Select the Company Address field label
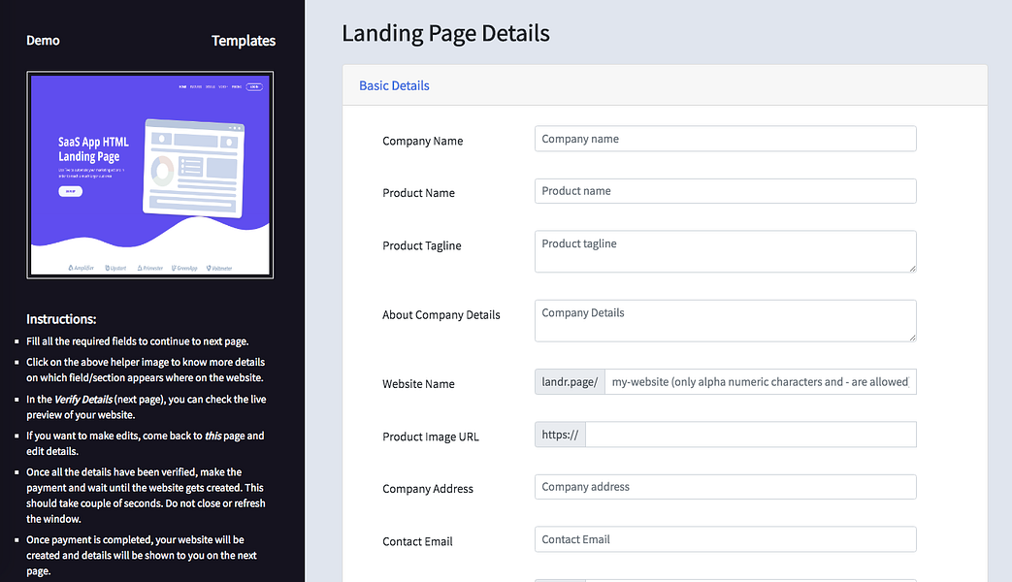The width and height of the screenshot is (1012, 582). tap(427, 489)
